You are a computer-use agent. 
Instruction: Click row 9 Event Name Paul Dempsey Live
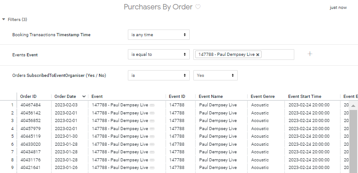click(x=218, y=167)
